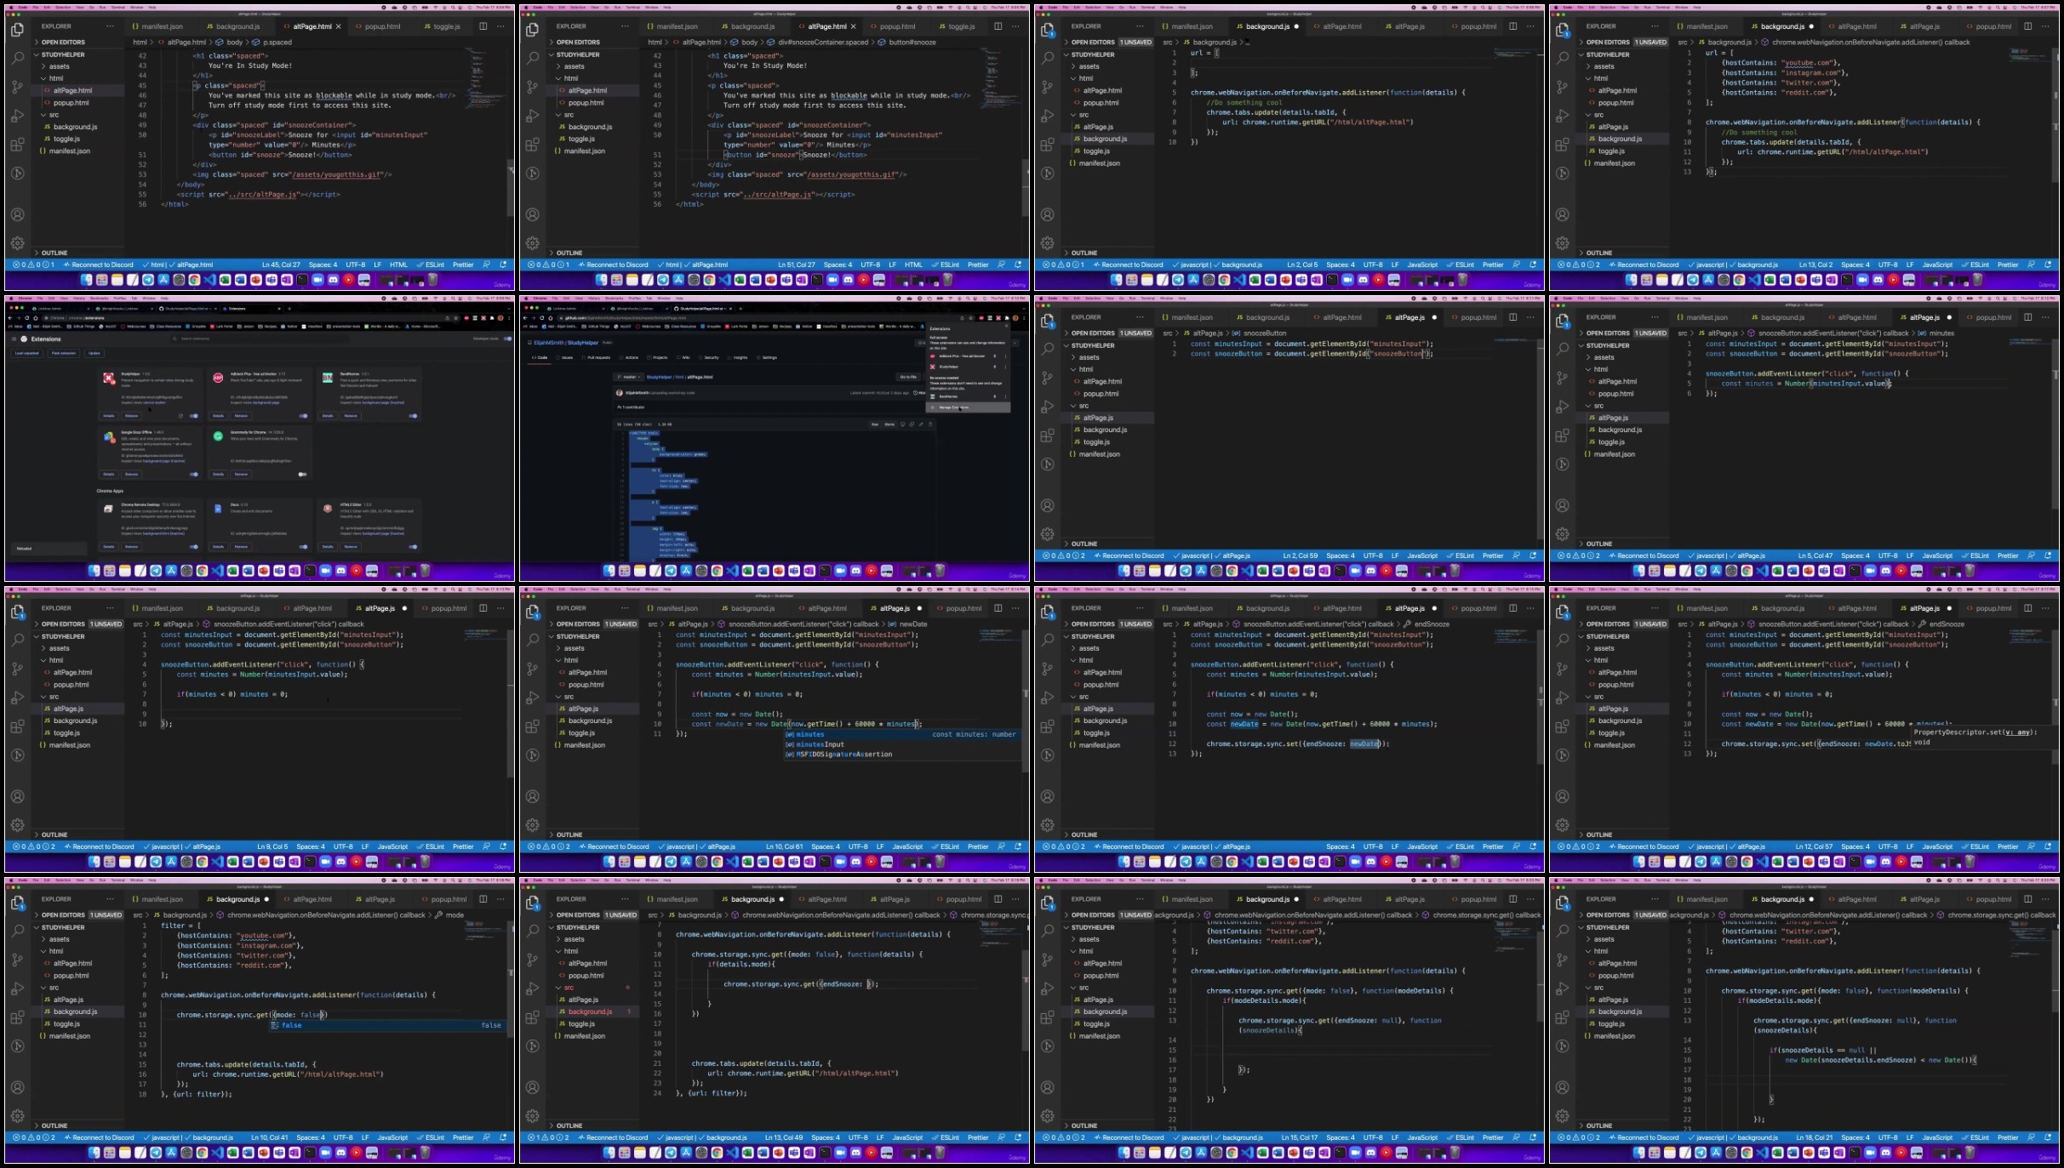Click Load unpacked on the Extensions page
This screenshot has height=1168, width=2064.
(x=26, y=353)
